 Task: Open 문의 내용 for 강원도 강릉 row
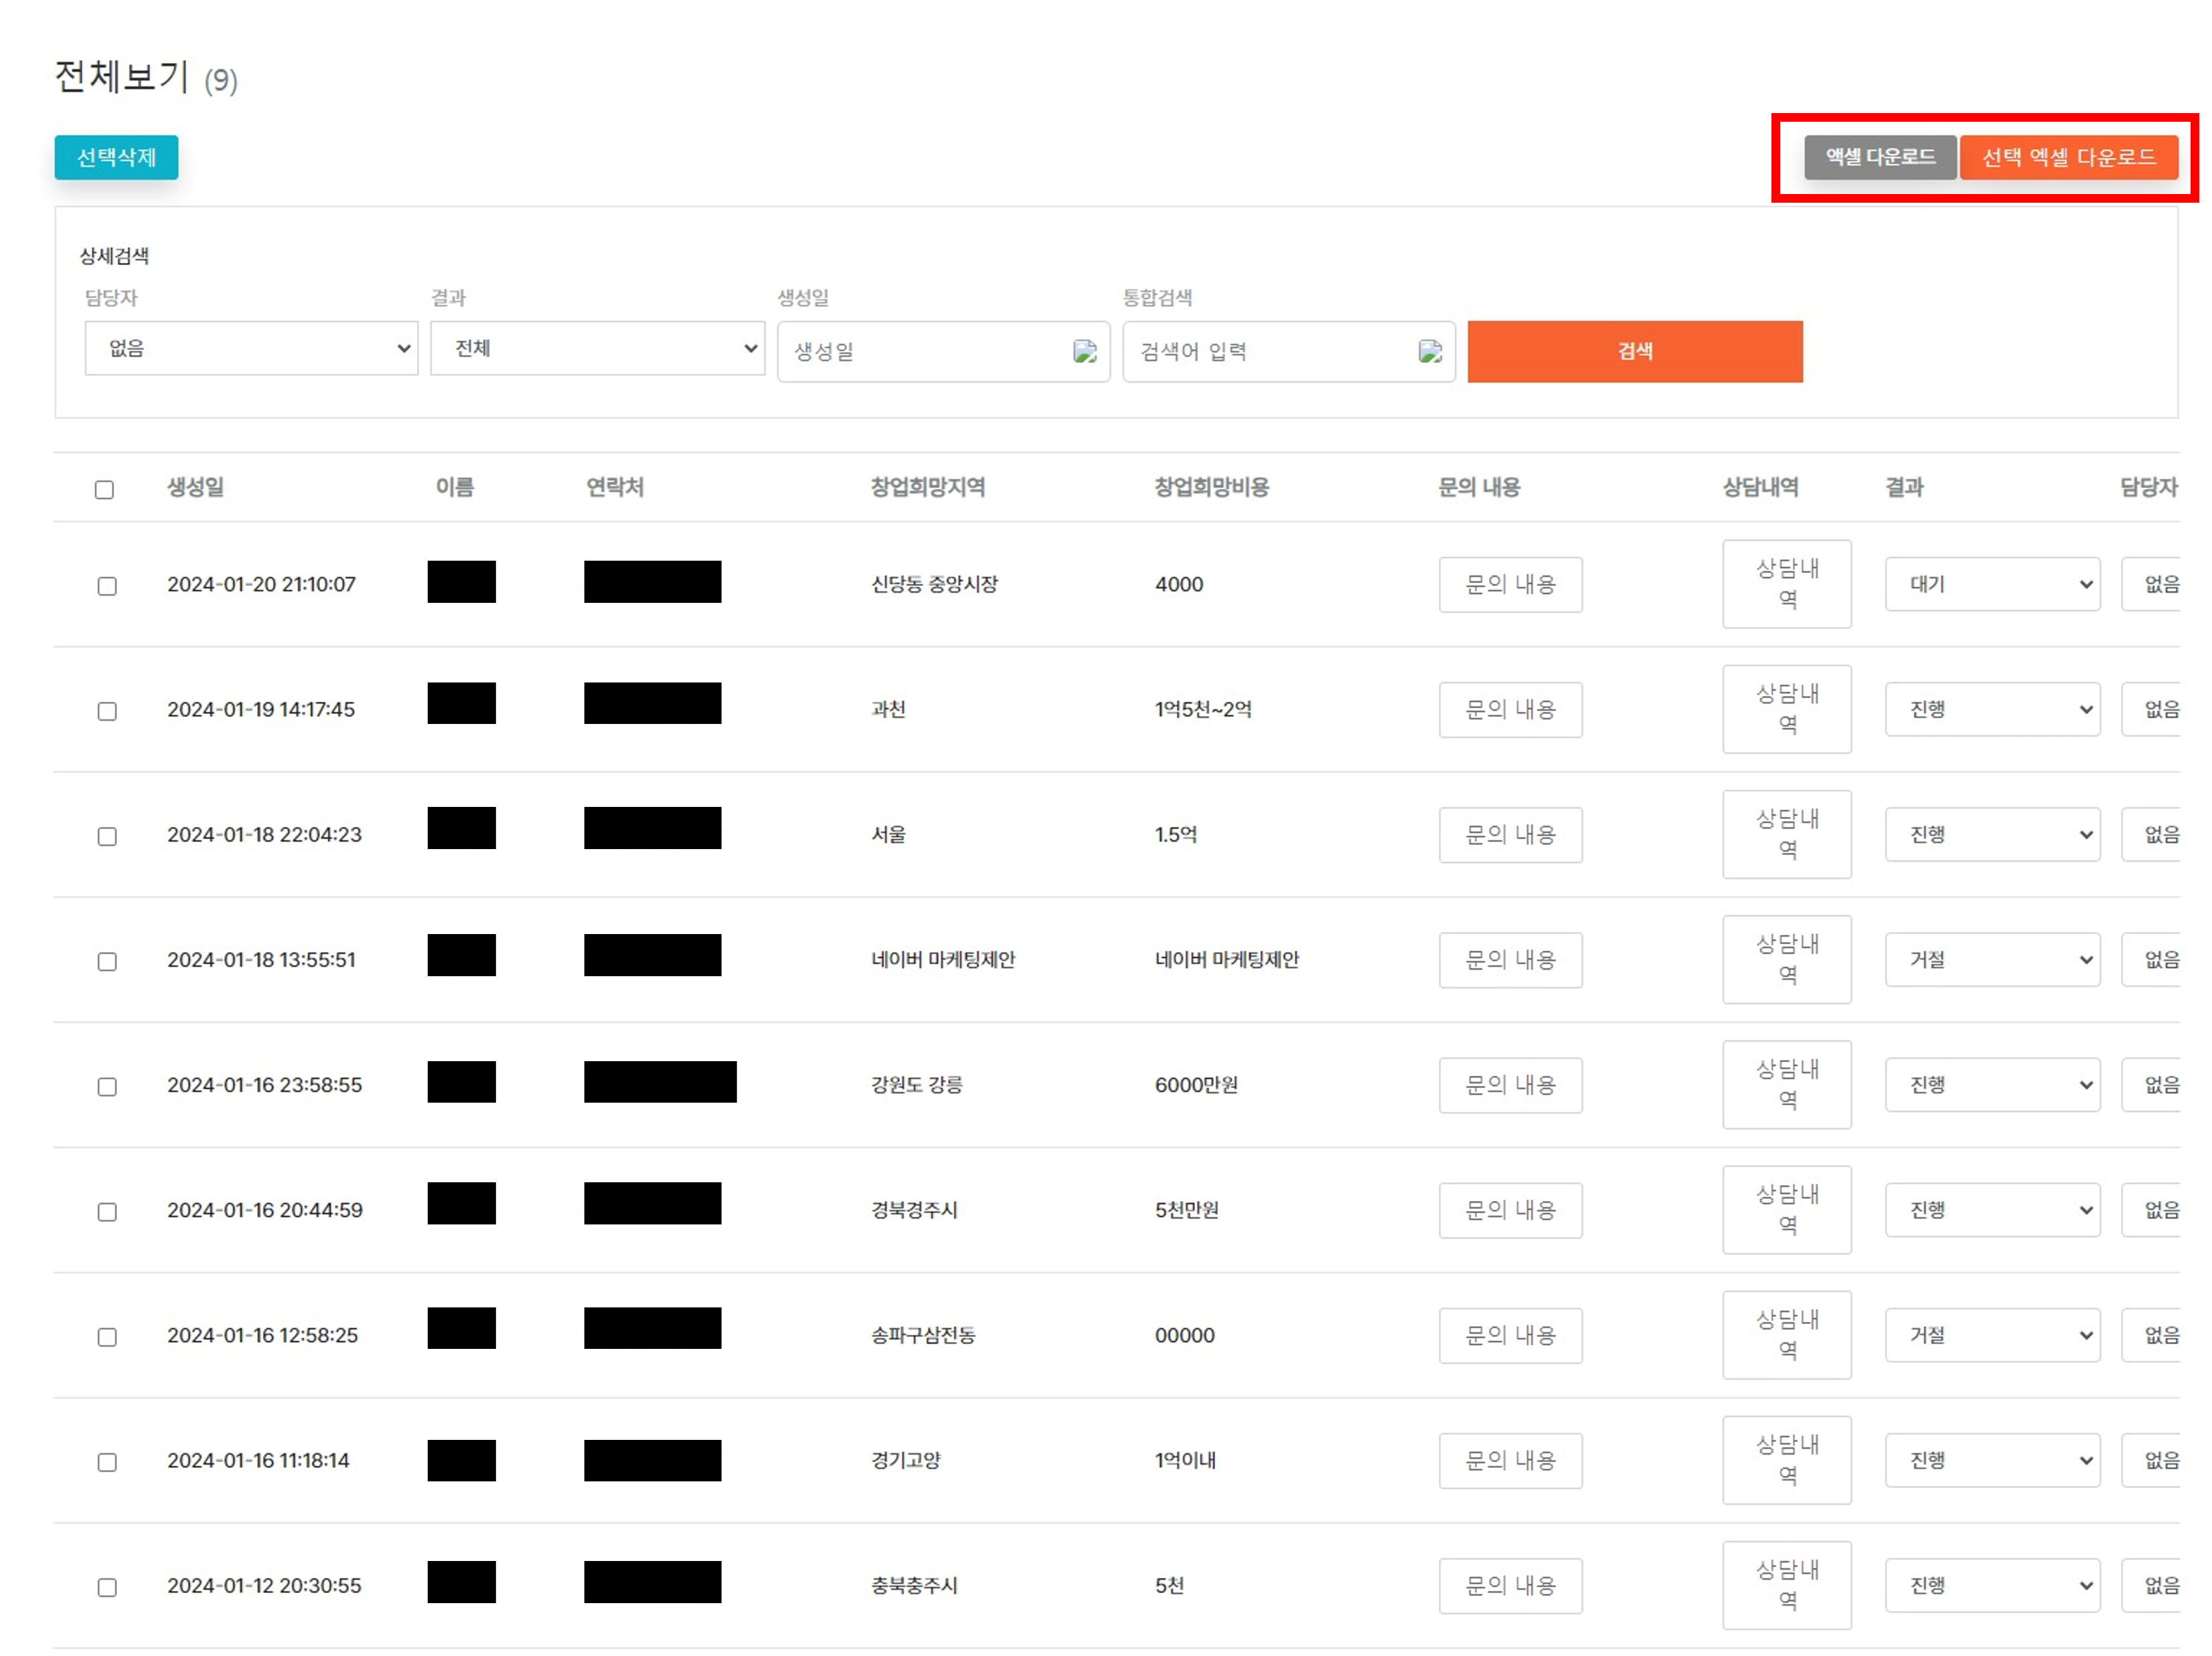coord(1510,1085)
